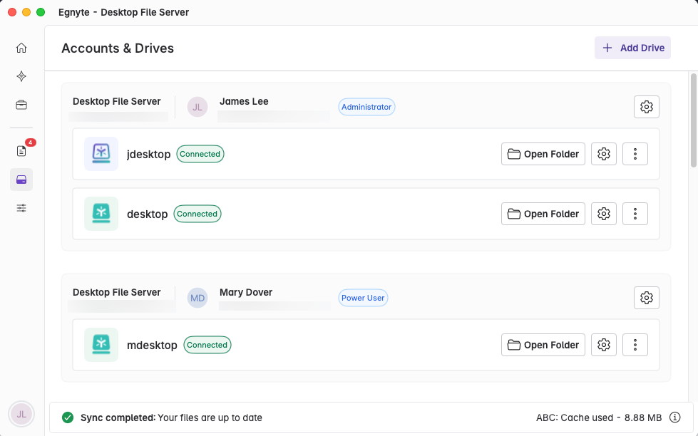Click the jdesktop drive name
This screenshot has height=436, width=698.
[x=149, y=155]
